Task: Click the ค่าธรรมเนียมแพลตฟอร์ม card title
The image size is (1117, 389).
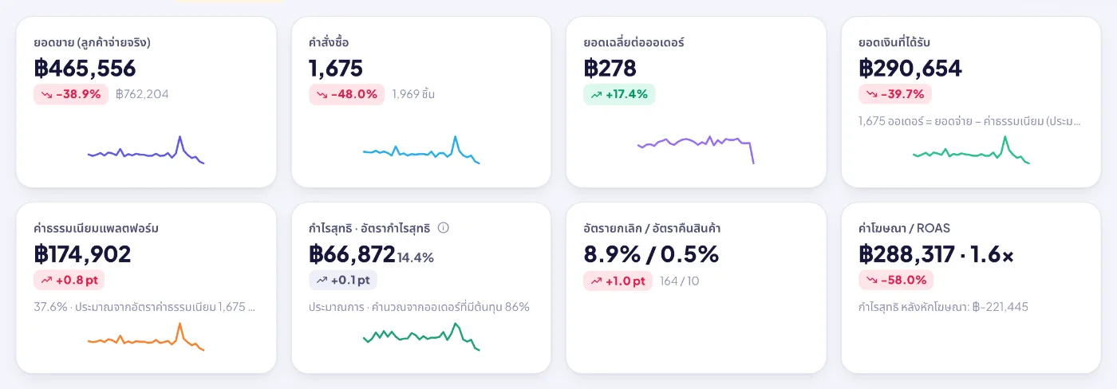Action: pyautogui.click(x=97, y=228)
